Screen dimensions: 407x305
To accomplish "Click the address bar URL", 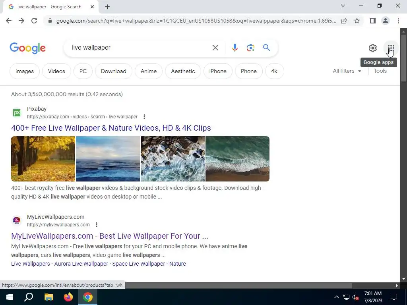I will 196,21.
